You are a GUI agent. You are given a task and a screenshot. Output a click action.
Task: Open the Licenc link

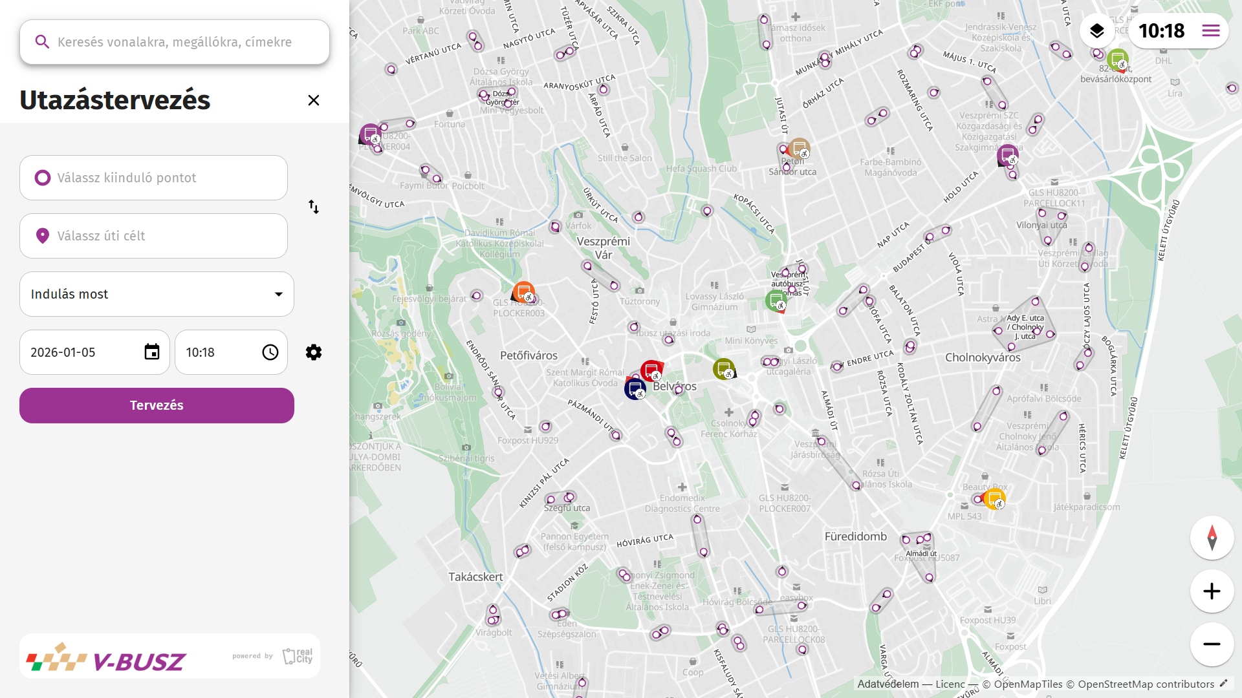[950, 684]
